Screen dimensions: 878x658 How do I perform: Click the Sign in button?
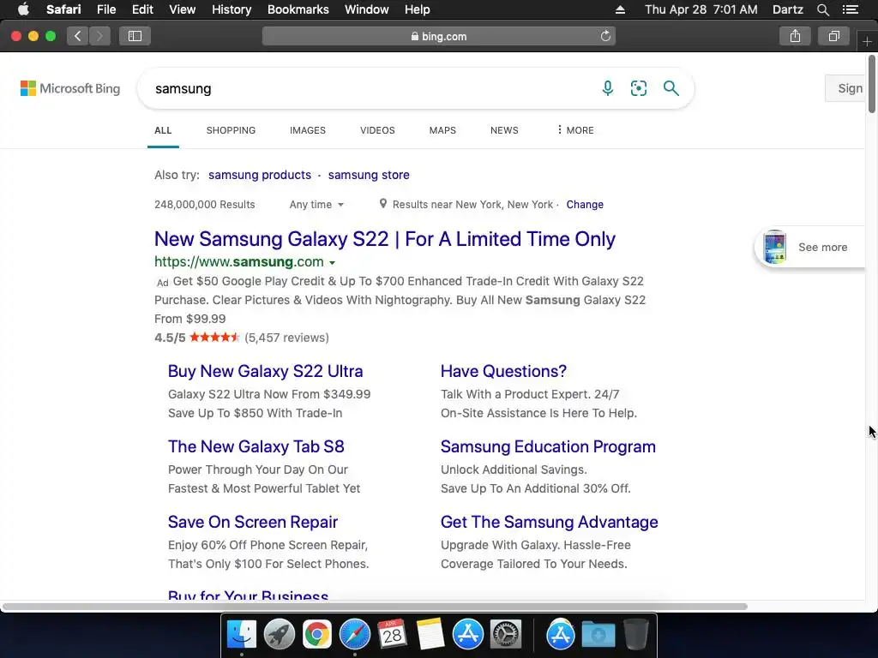845,88
